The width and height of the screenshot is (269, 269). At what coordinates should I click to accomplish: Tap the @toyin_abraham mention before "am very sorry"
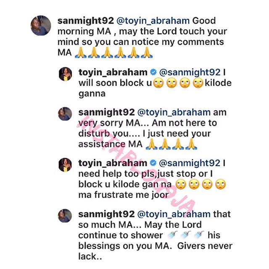point(169,113)
